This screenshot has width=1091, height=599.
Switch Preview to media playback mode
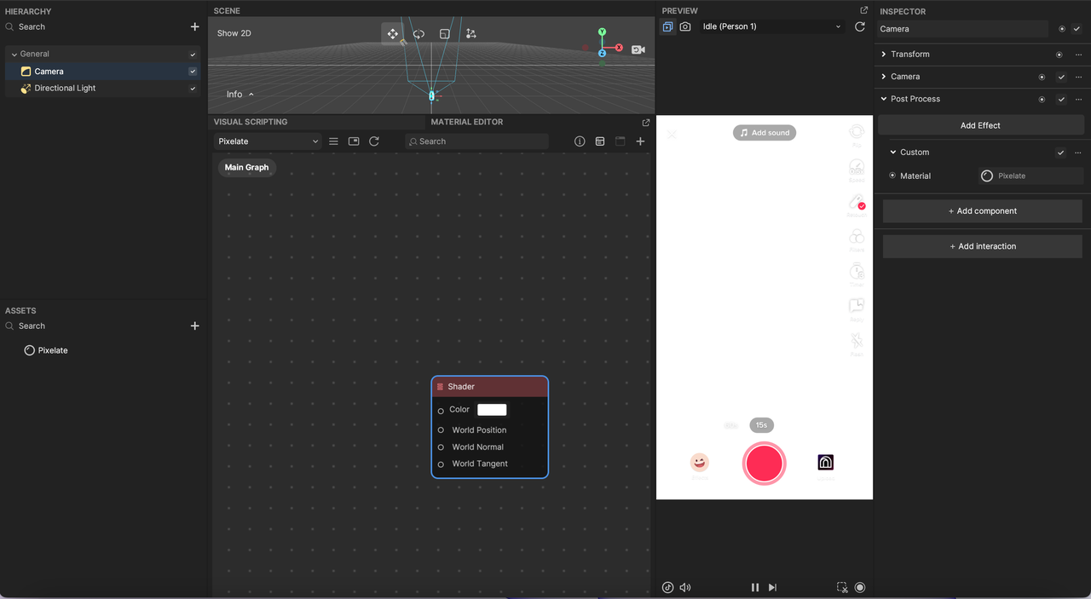point(667,26)
